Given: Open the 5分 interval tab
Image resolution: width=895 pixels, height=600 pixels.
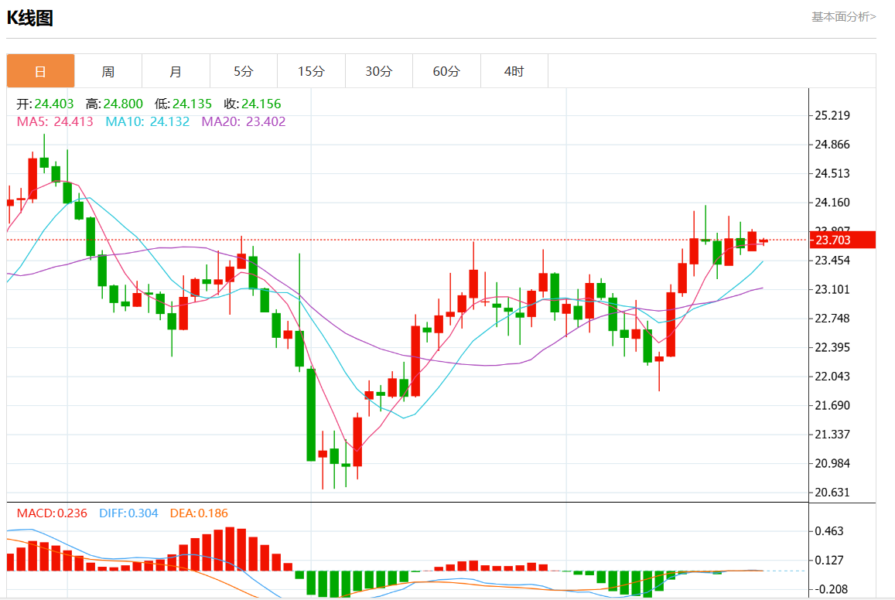Looking at the screenshot, I should pos(243,71).
